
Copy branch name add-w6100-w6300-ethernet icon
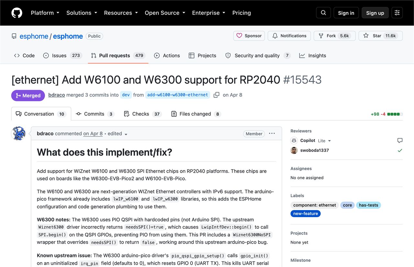coord(216,95)
